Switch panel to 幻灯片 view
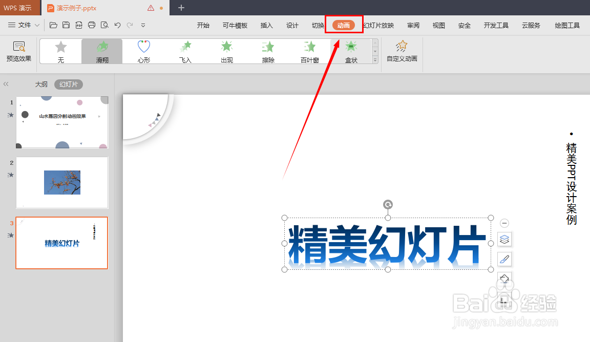 pos(69,84)
